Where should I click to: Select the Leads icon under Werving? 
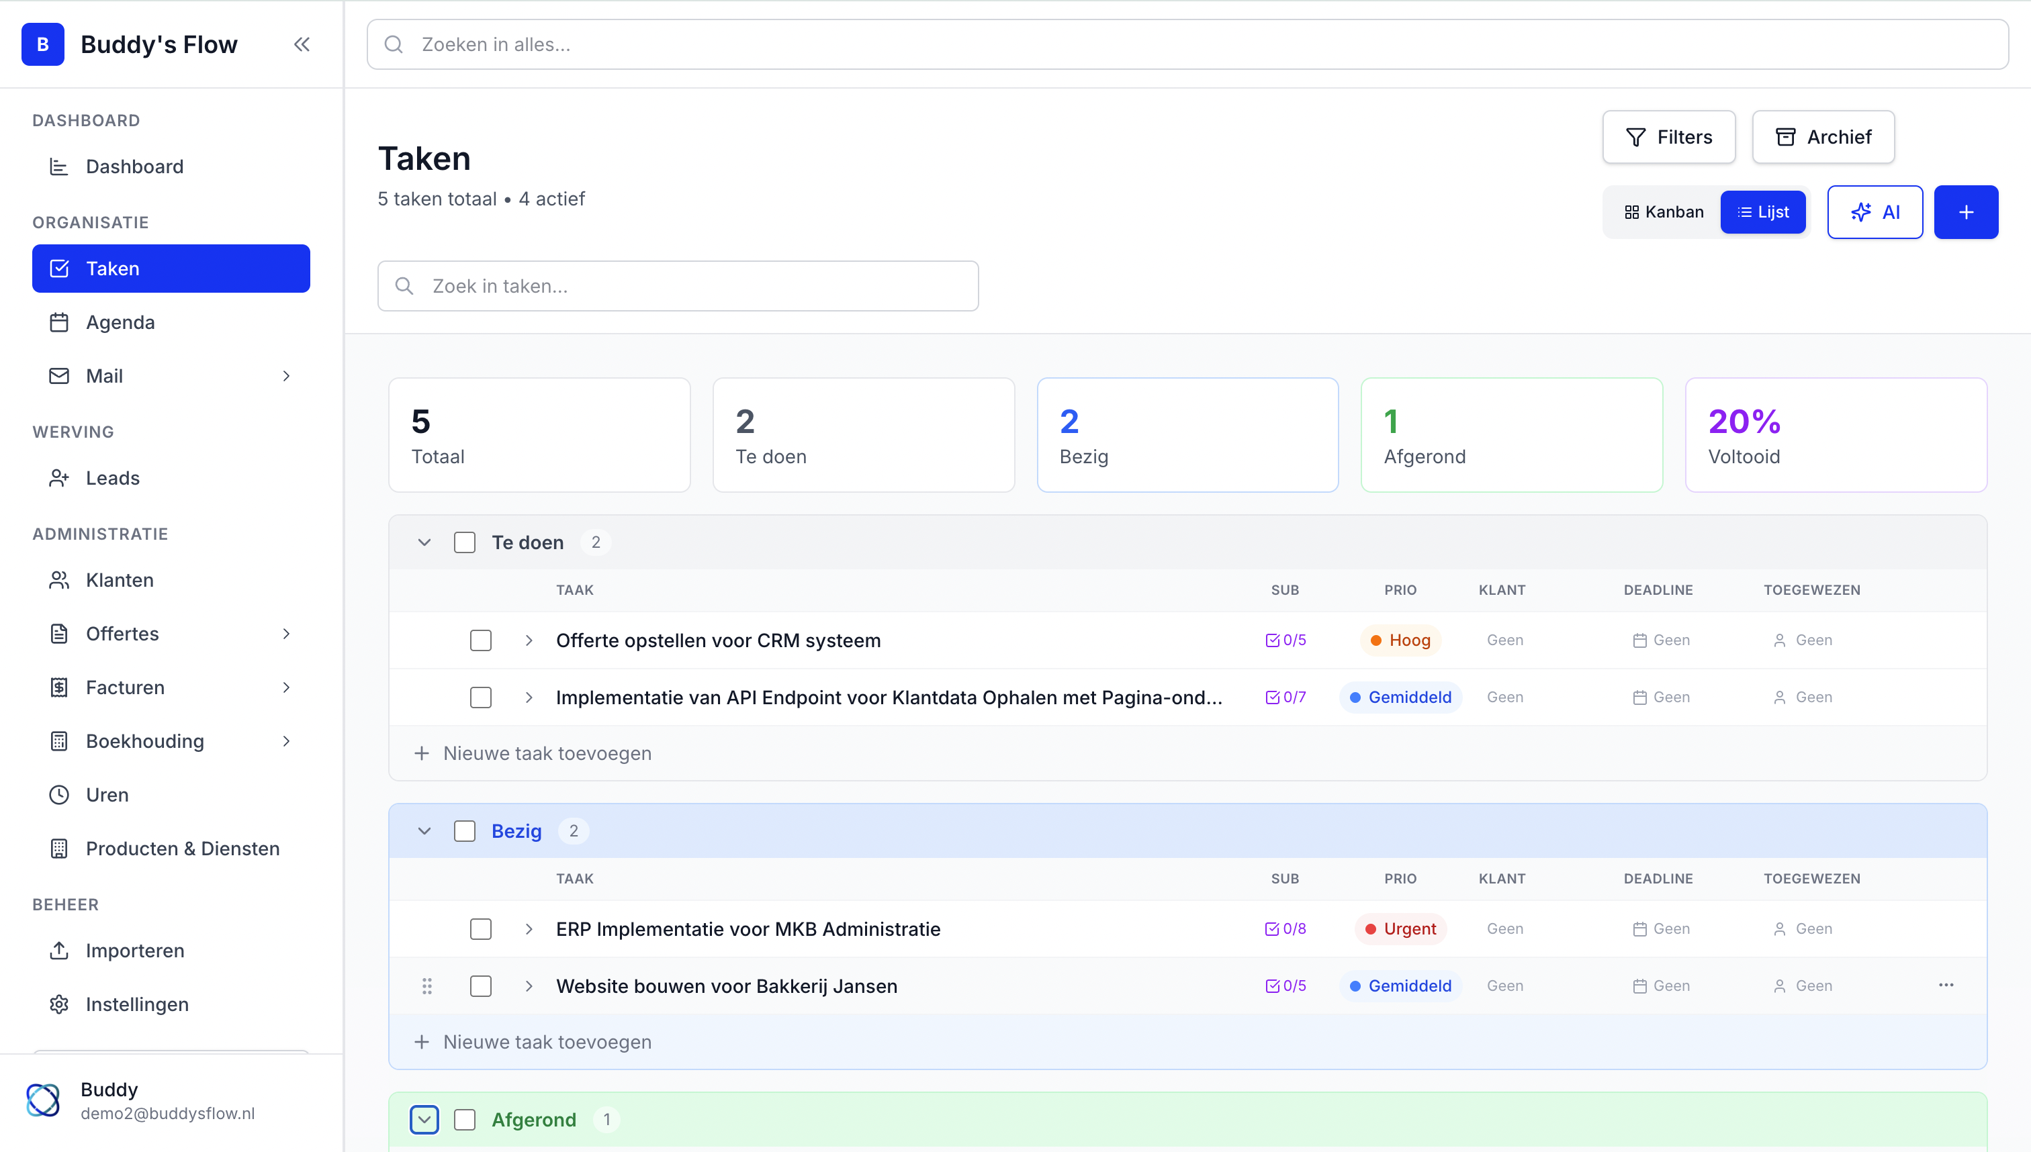click(59, 478)
